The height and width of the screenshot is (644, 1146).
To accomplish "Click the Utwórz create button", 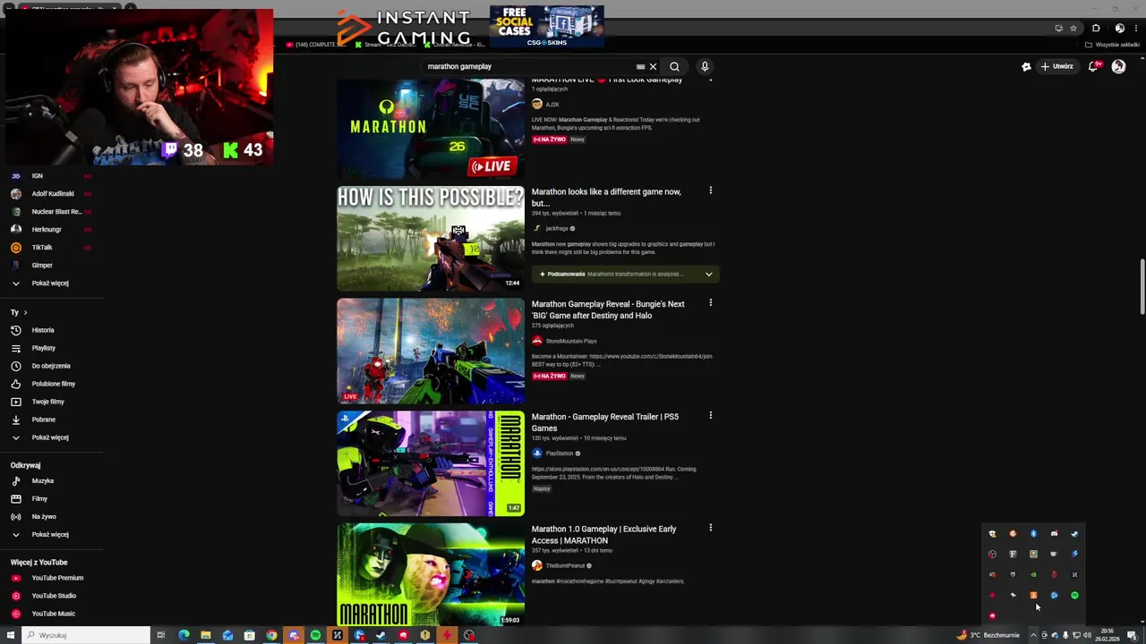I will click(x=1056, y=66).
